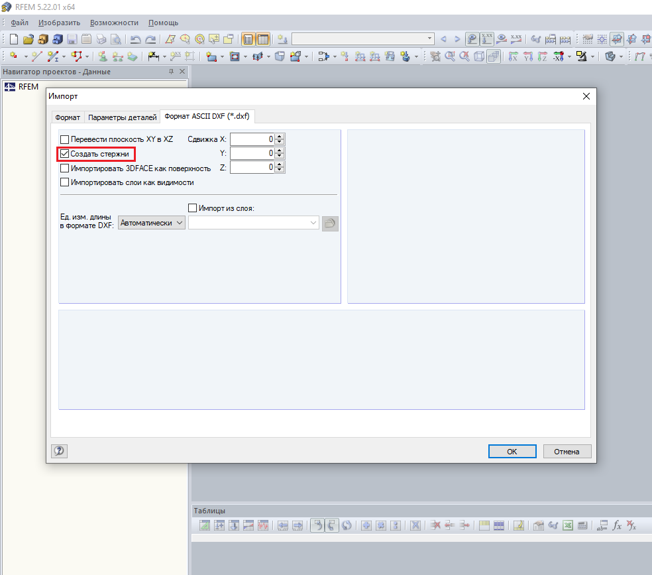
Task: Open the Возможности menu
Action: [114, 23]
